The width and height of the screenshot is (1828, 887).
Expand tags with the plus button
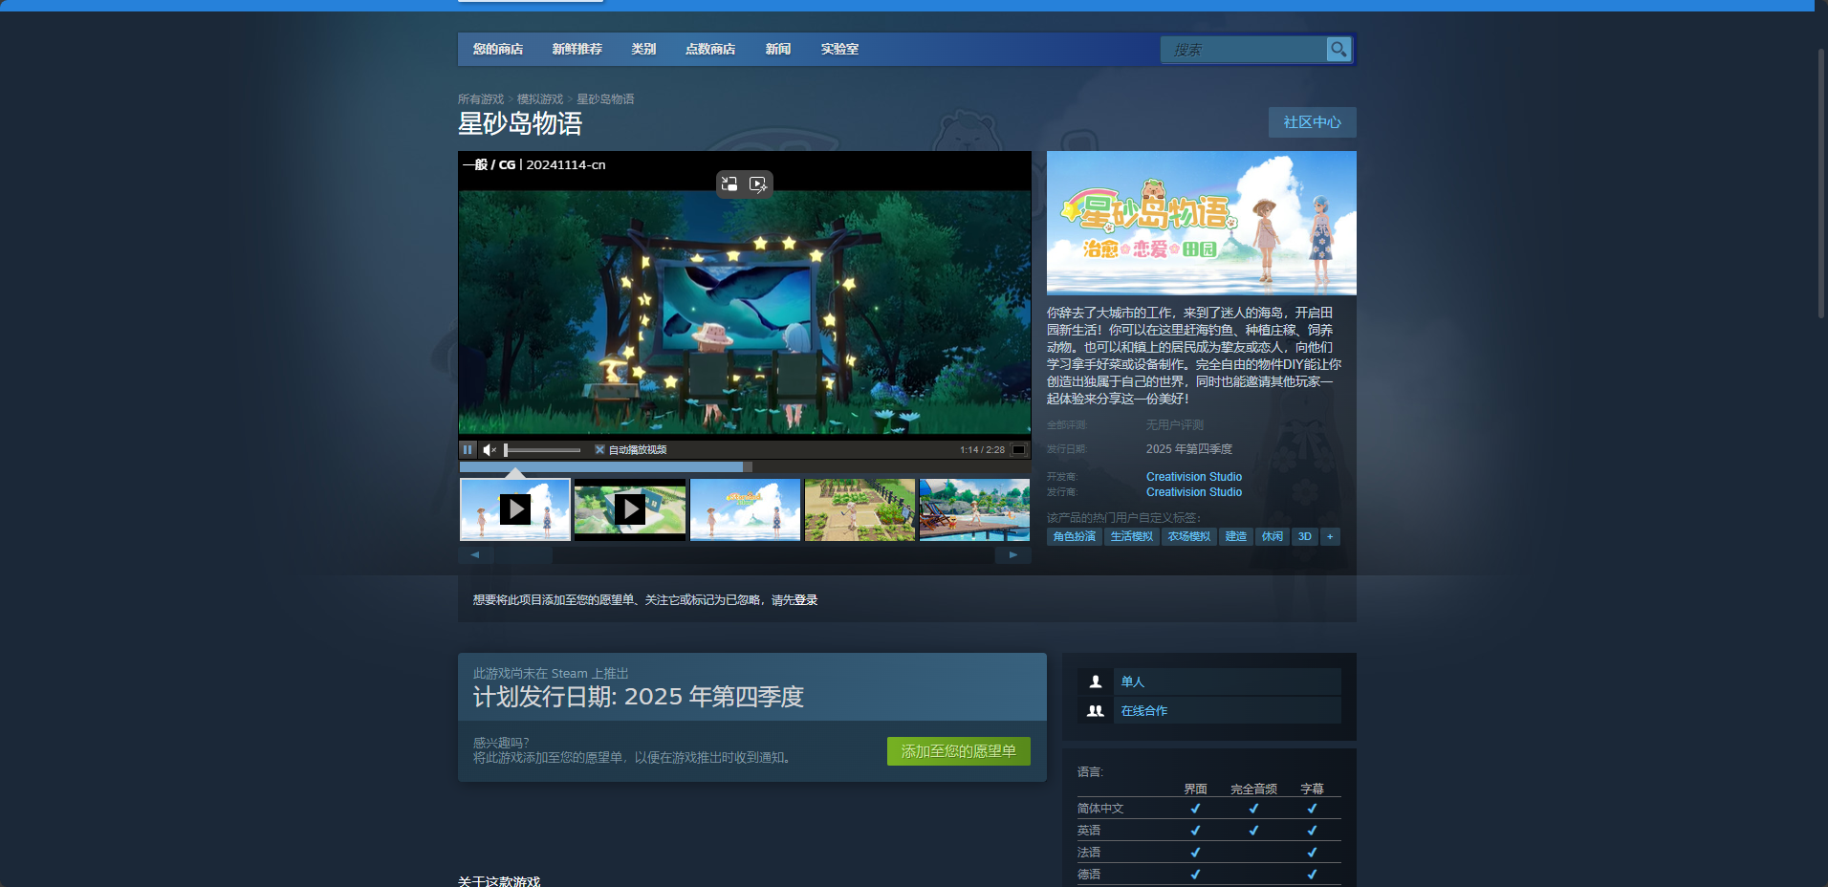click(x=1330, y=536)
